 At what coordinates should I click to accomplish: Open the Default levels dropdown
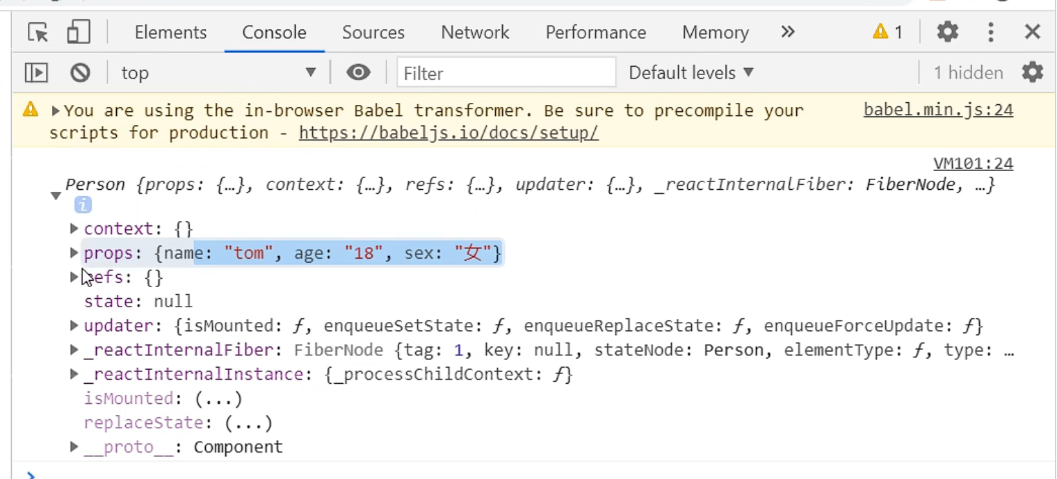tap(691, 72)
